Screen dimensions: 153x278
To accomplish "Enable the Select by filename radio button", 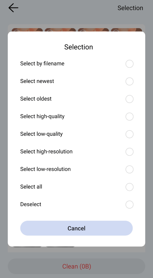I will tap(129, 64).
